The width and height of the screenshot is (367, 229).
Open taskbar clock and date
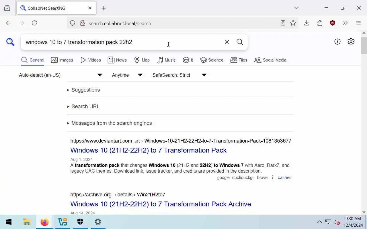click(353, 222)
